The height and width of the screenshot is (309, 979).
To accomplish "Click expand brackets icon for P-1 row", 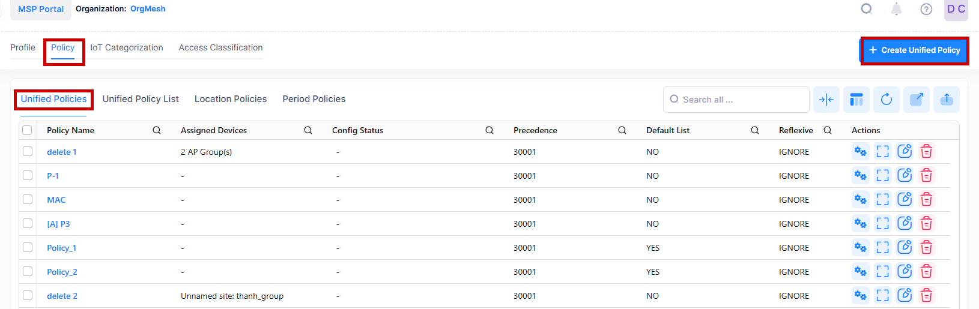I will click(882, 175).
